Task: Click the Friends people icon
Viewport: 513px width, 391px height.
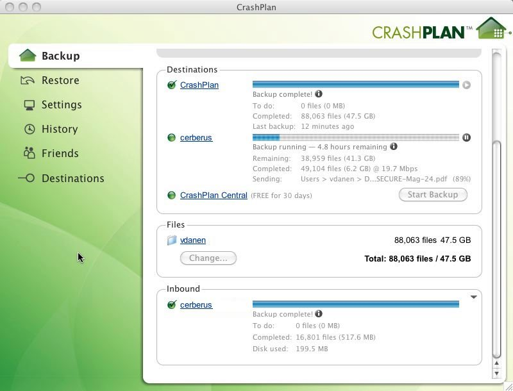Action: (29, 153)
